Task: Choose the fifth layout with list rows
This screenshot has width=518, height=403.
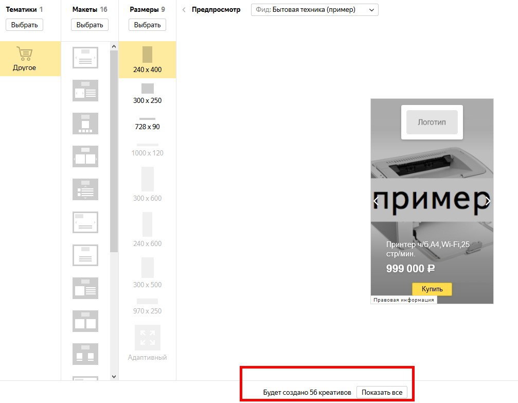Action: (85, 189)
